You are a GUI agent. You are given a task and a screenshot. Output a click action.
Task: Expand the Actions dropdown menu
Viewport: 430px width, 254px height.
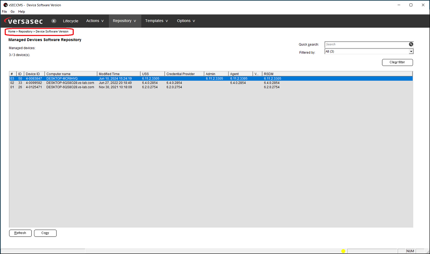click(x=95, y=21)
